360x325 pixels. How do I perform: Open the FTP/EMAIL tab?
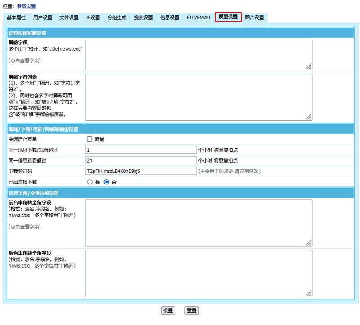click(x=198, y=18)
